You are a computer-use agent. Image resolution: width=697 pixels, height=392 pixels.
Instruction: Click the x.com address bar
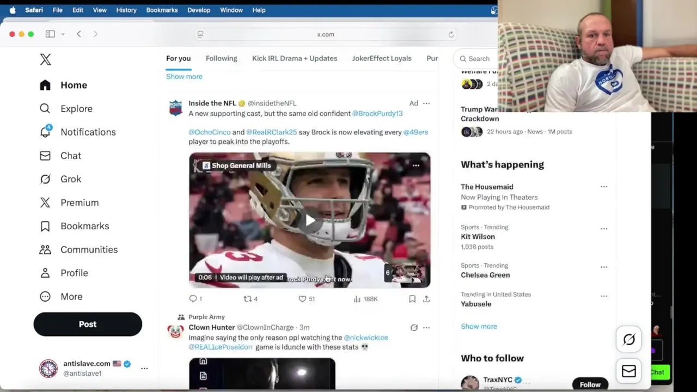tap(326, 34)
